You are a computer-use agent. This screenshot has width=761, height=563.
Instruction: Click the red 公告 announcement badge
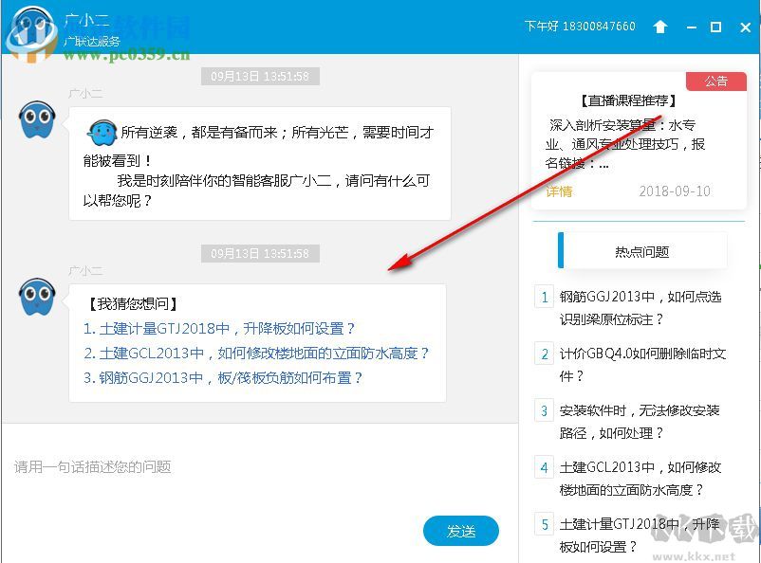click(x=716, y=82)
